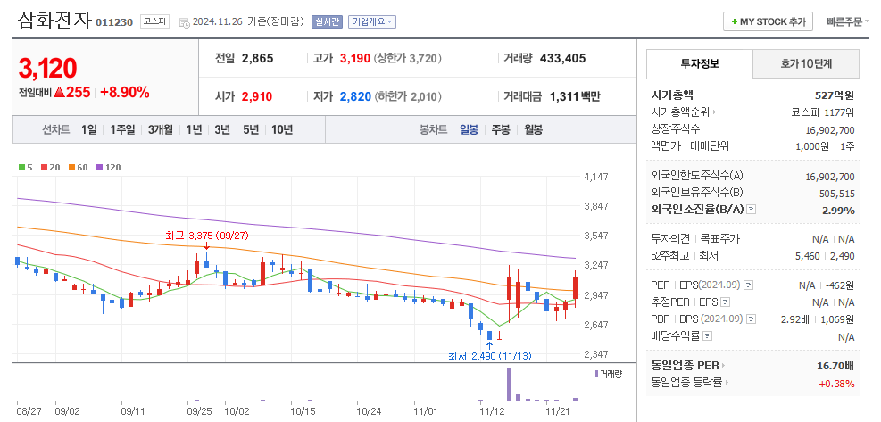This screenshot has width=881, height=422.
Task: Select the 10년 line chart period
Action: [x=282, y=129]
